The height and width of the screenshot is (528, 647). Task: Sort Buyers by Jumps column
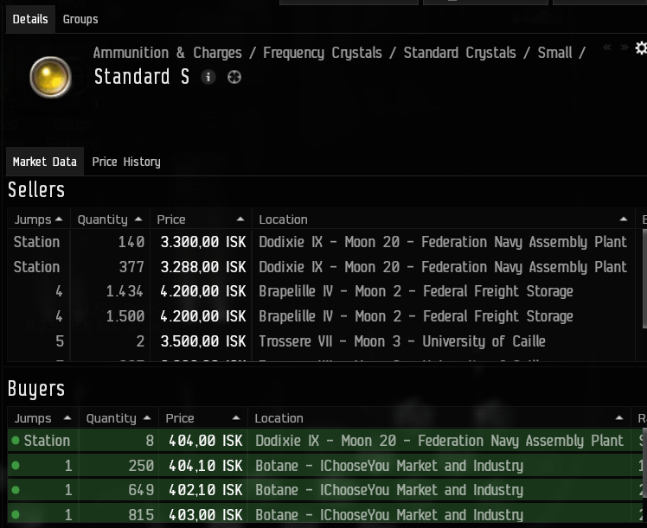(x=43, y=418)
